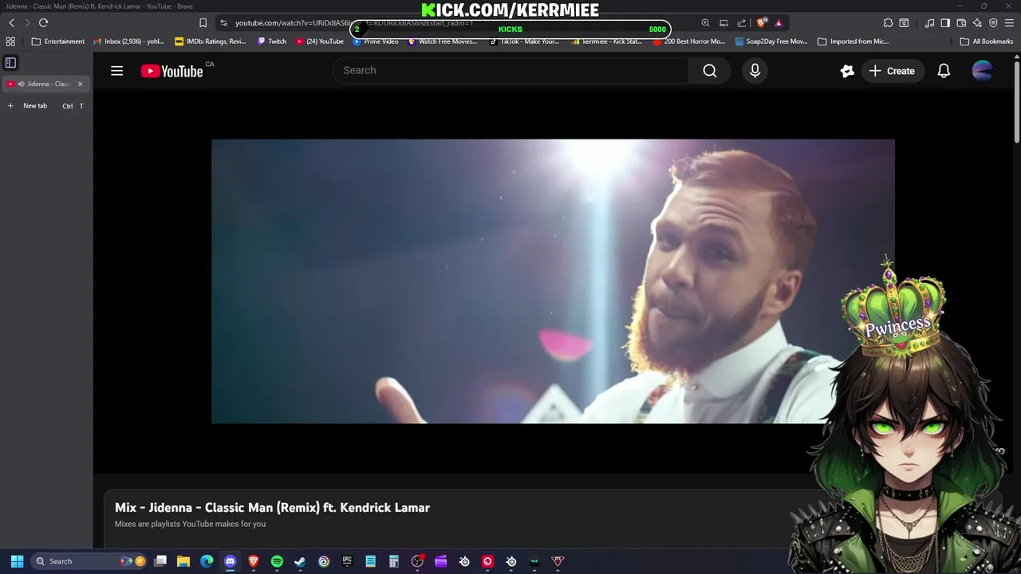Open Microsoft Edge from taskbar
Viewport: 1021px width, 574px height.
click(x=207, y=561)
